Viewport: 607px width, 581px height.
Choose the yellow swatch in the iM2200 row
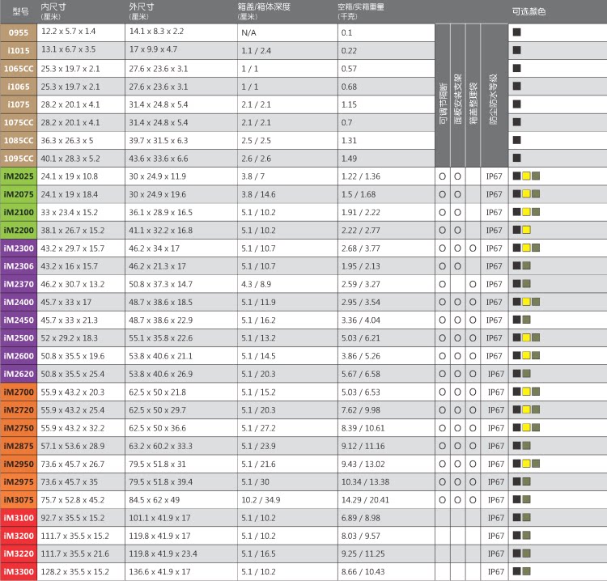pyautogui.click(x=526, y=230)
